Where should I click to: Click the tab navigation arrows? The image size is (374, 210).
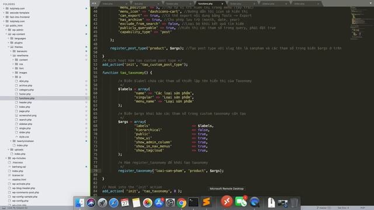point(94,3)
